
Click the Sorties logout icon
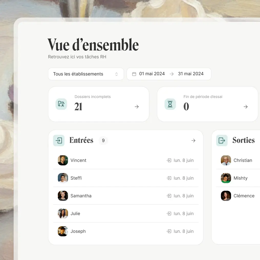222,140
